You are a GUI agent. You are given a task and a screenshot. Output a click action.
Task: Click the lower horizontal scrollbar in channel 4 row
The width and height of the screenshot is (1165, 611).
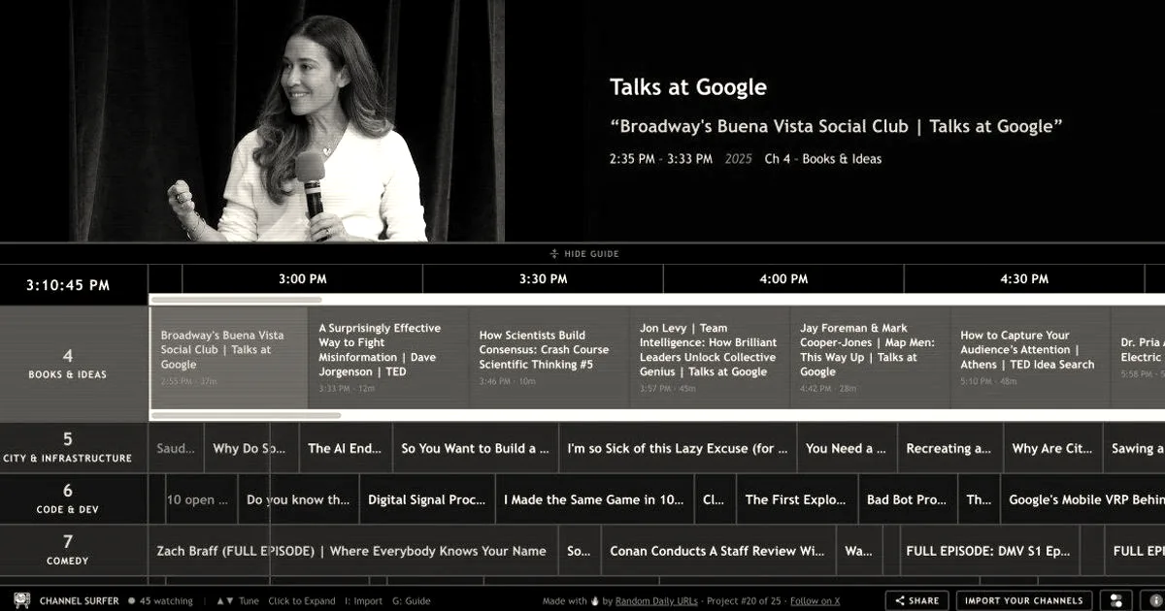coord(247,415)
